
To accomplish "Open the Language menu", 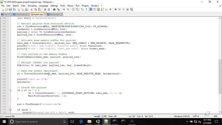I will pyautogui.click(x=43, y=6).
